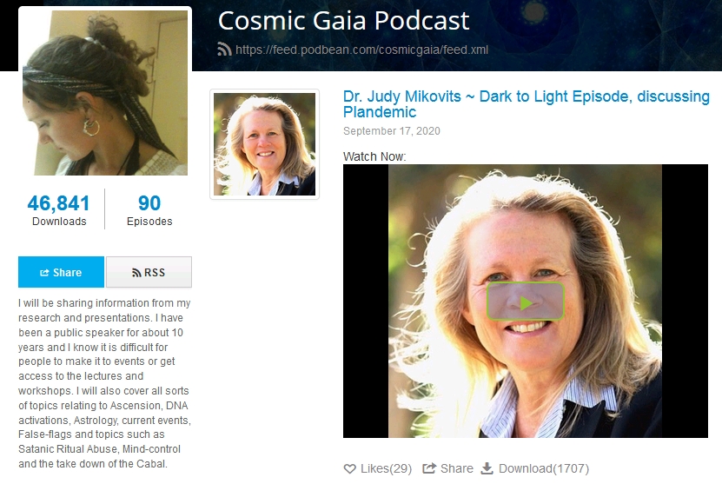Click the 46,841 Downloads counter
Image resolution: width=722 pixels, height=484 pixels.
coord(59,210)
